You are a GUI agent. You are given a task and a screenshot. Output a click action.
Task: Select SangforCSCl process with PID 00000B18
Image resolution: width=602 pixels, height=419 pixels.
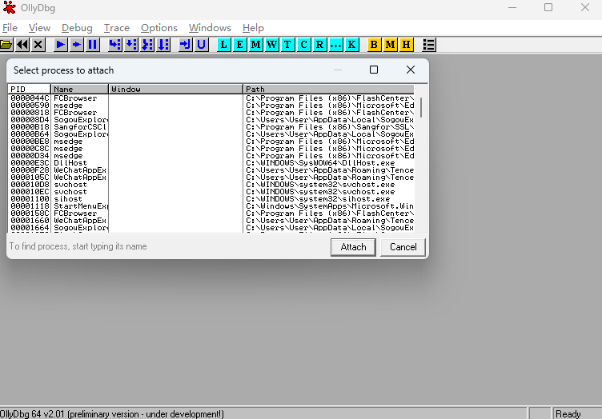point(211,127)
